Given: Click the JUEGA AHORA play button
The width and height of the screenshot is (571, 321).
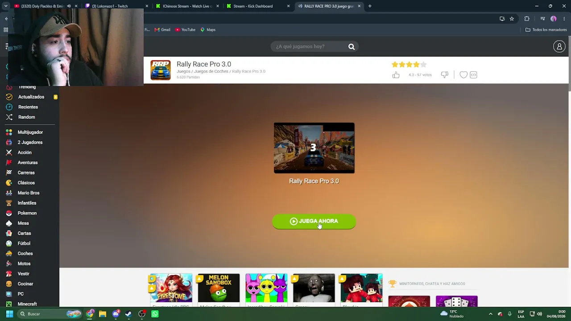Looking at the screenshot, I should [314, 221].
